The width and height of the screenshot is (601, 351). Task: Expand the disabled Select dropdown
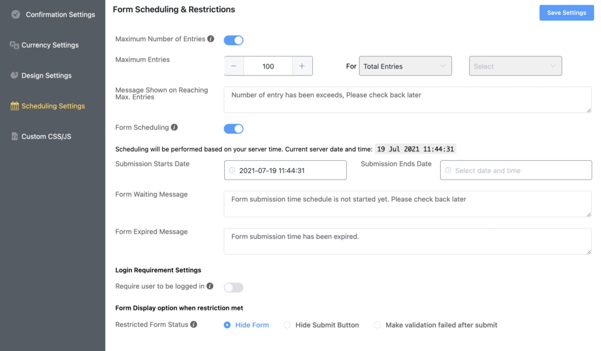pyautogui.click(x=515, y=66)
